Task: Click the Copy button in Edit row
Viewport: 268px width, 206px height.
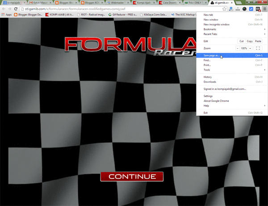Action: (250, 41)
